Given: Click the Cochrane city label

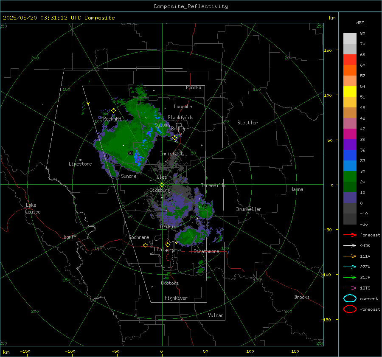Looking at the screenshot, I should tap(139, 237).
